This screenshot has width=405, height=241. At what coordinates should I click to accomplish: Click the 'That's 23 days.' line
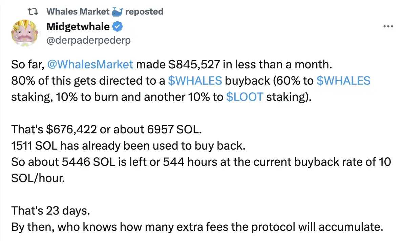(51, 211)
